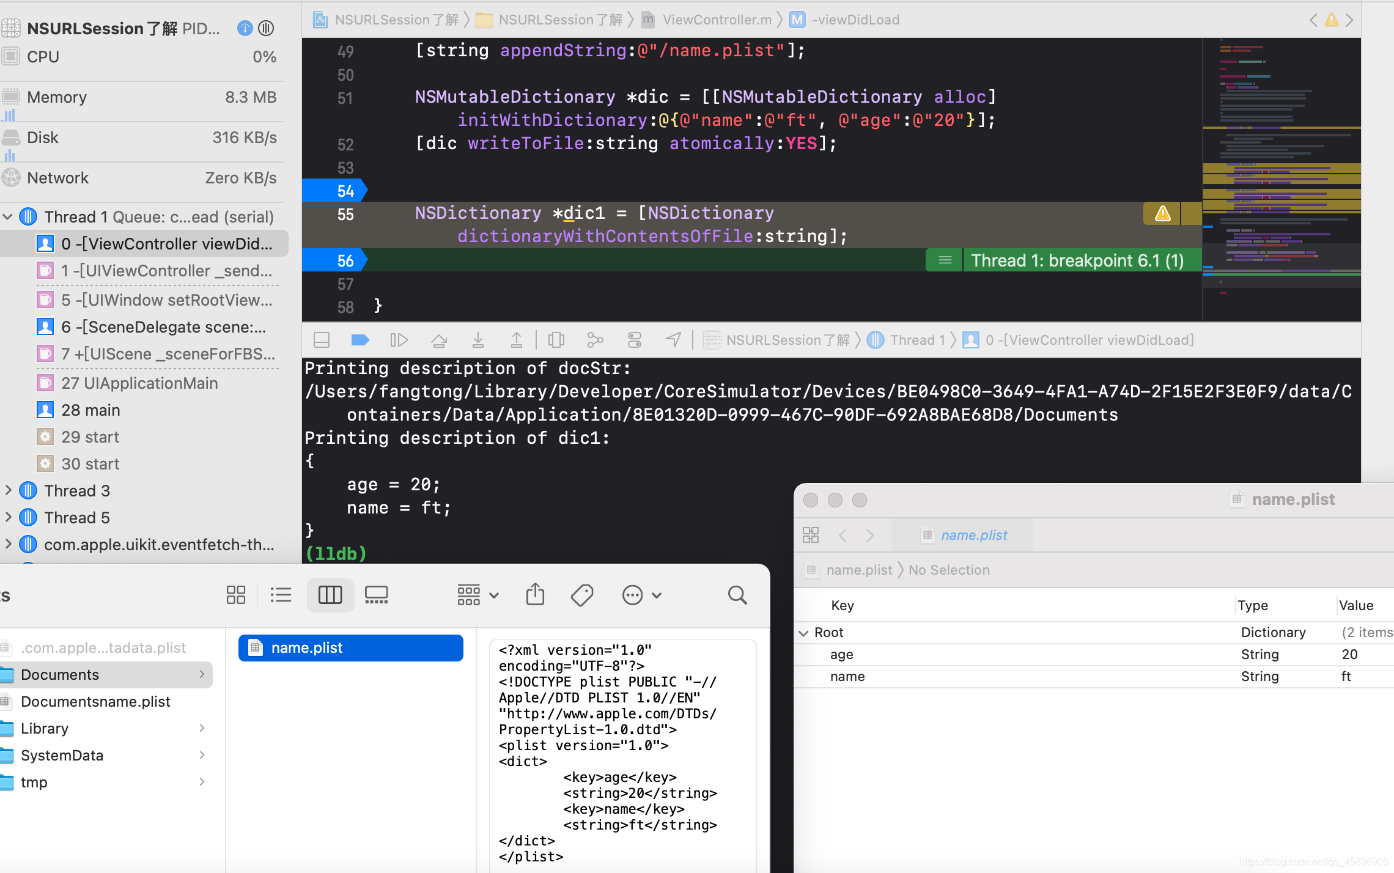Screen dimensions: 1394x873
Task: Go to previous issue in jump bar
Action: [x=1313, y=20]
